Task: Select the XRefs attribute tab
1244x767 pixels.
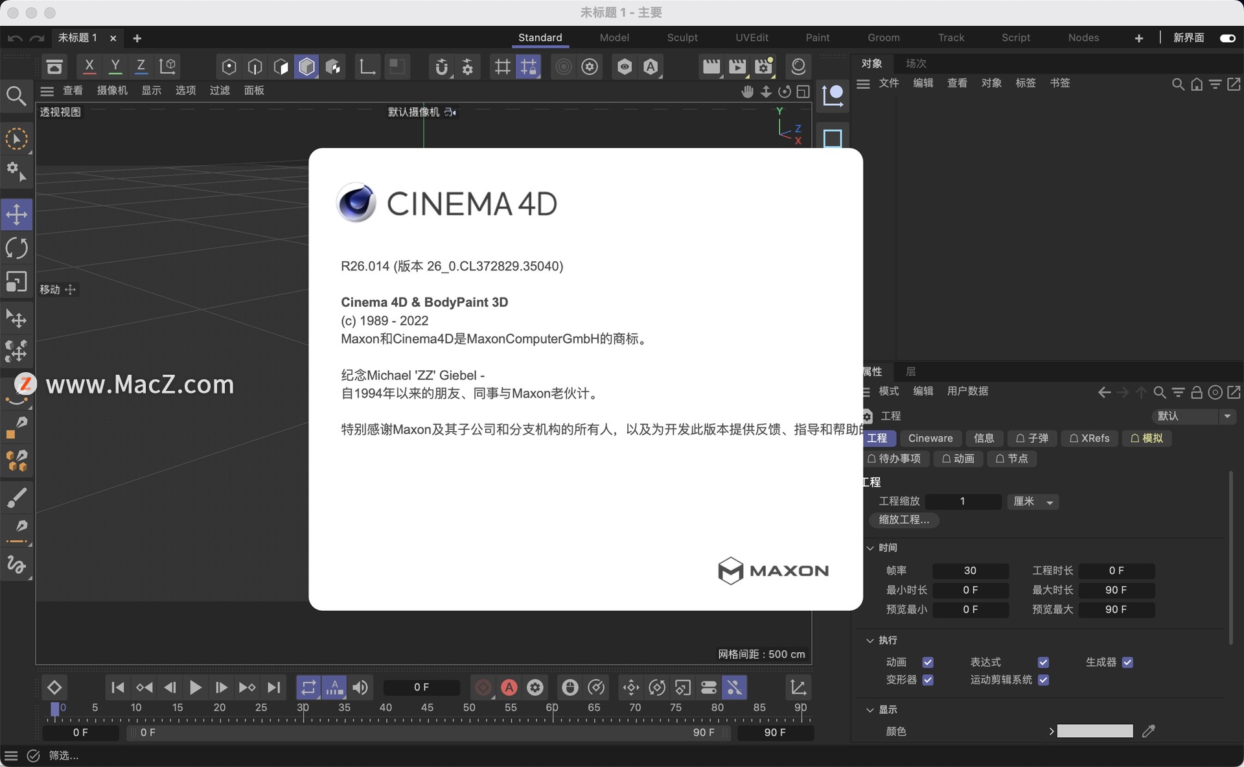Action: click(x=1089, y=438)
